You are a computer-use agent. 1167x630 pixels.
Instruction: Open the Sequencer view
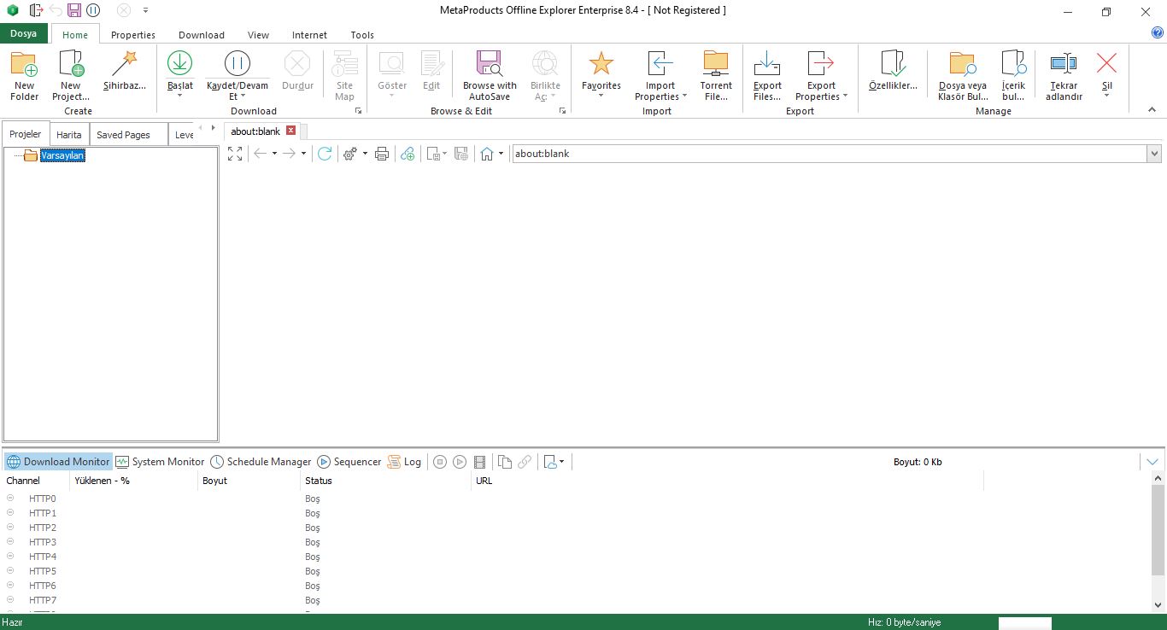(349, 462)
